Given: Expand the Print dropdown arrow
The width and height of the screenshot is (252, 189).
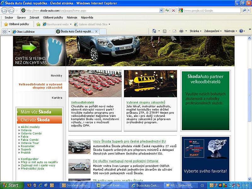Looking at the screenshot, I should click(x=186, y=31).
